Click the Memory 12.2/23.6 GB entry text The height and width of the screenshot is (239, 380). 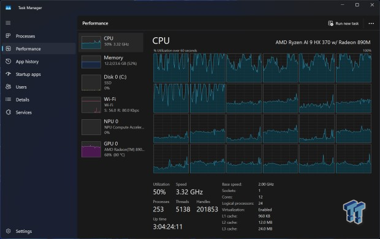(x=121, y=61)
